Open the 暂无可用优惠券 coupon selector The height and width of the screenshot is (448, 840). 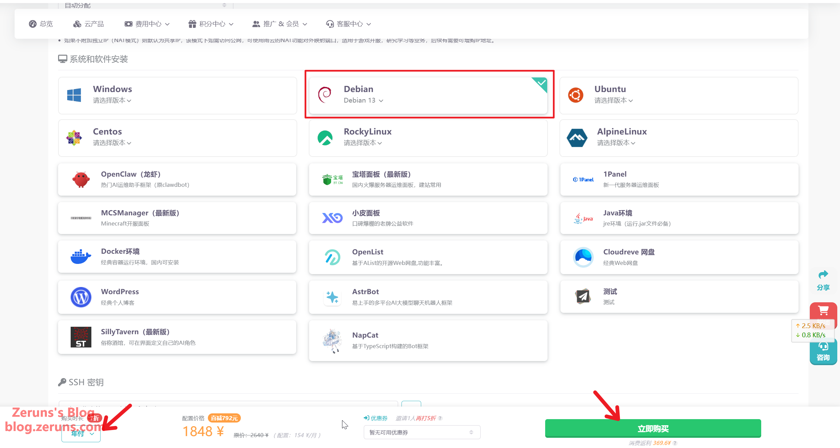pyautogui.click(x=422, y=432)
